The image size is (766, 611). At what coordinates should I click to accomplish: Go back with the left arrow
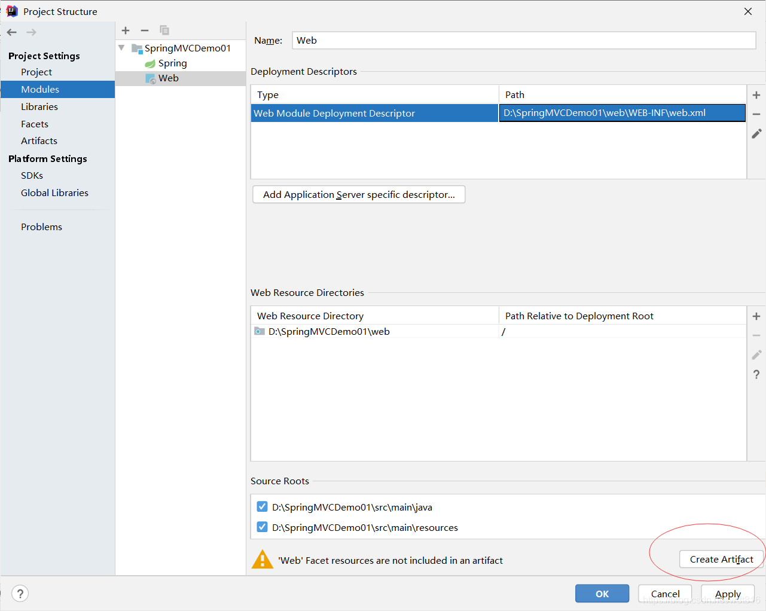pyautogui.click(x=12, y=32)
